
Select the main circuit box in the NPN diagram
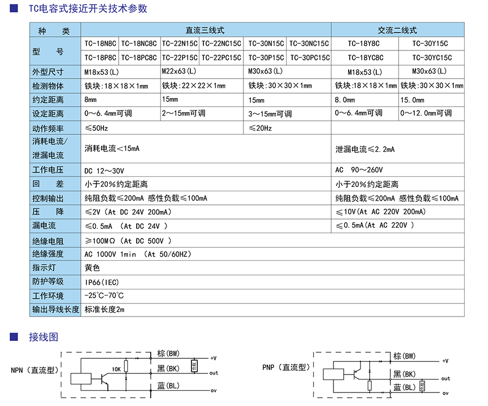[x=81, y=378]
